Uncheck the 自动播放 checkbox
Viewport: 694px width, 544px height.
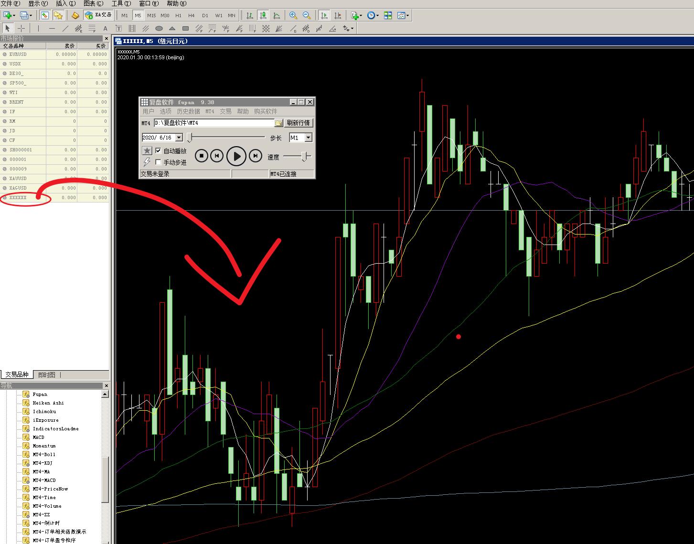coord(159,151)
